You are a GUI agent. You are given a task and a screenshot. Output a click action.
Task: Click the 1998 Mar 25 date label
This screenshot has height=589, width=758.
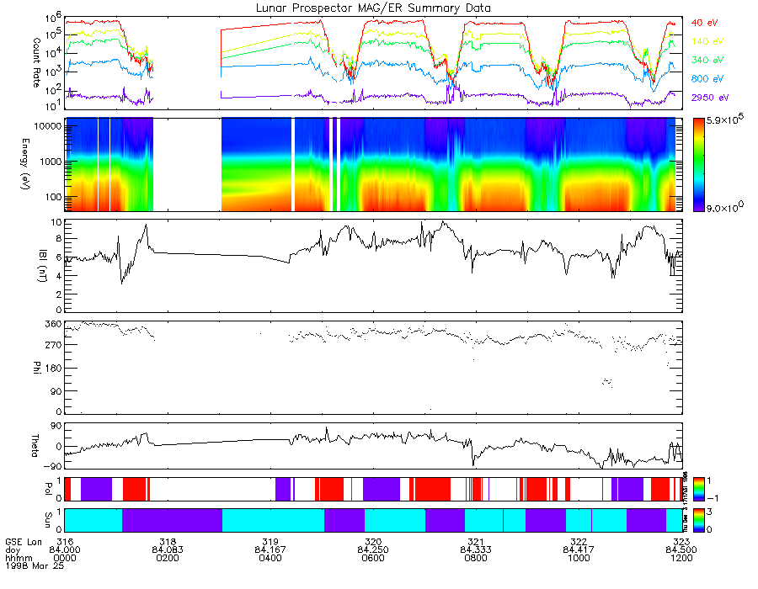(x=35, y=565)
